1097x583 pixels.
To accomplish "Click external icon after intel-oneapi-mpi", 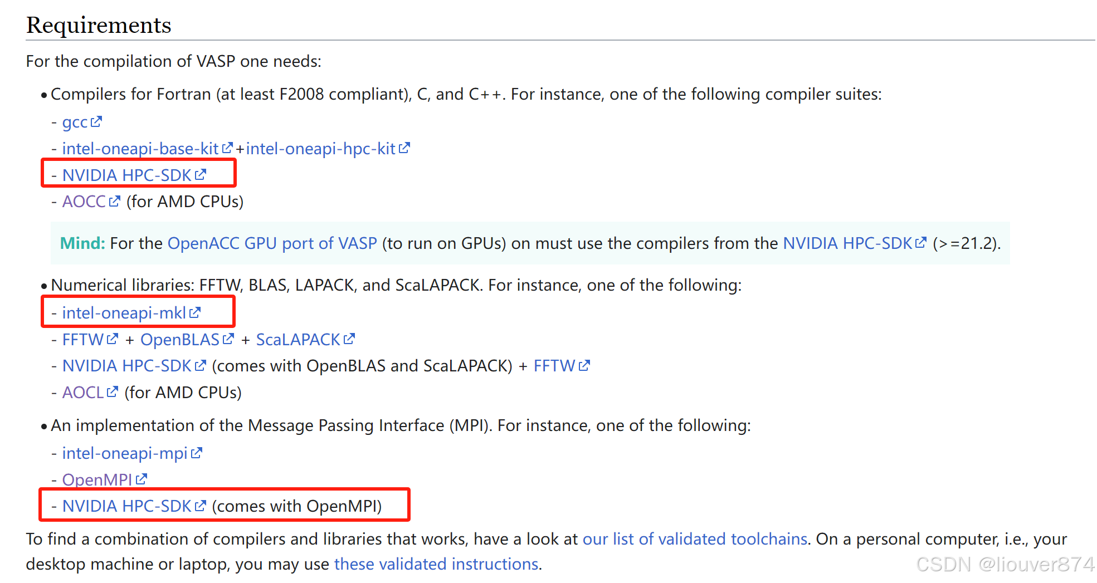I will pyautogui.click(x=197, y=453).
